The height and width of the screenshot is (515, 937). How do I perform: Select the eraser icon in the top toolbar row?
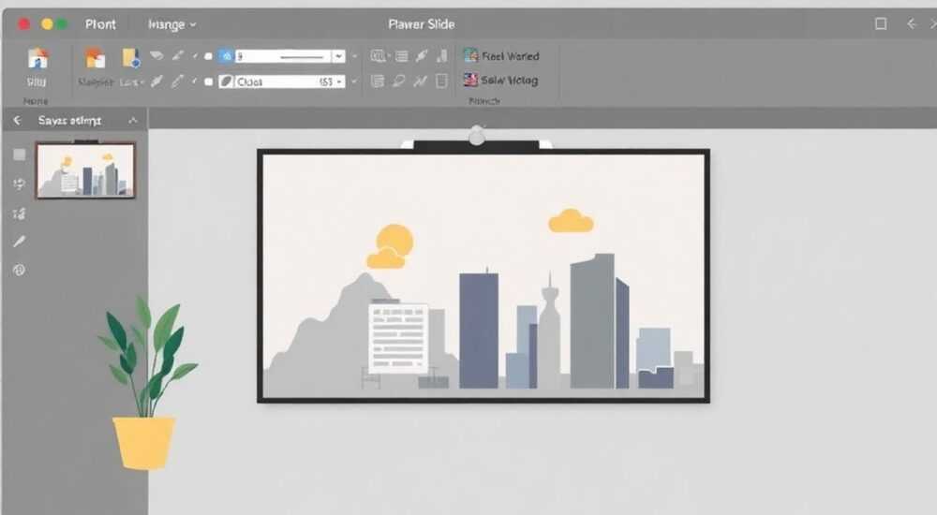tap(156, 55)
